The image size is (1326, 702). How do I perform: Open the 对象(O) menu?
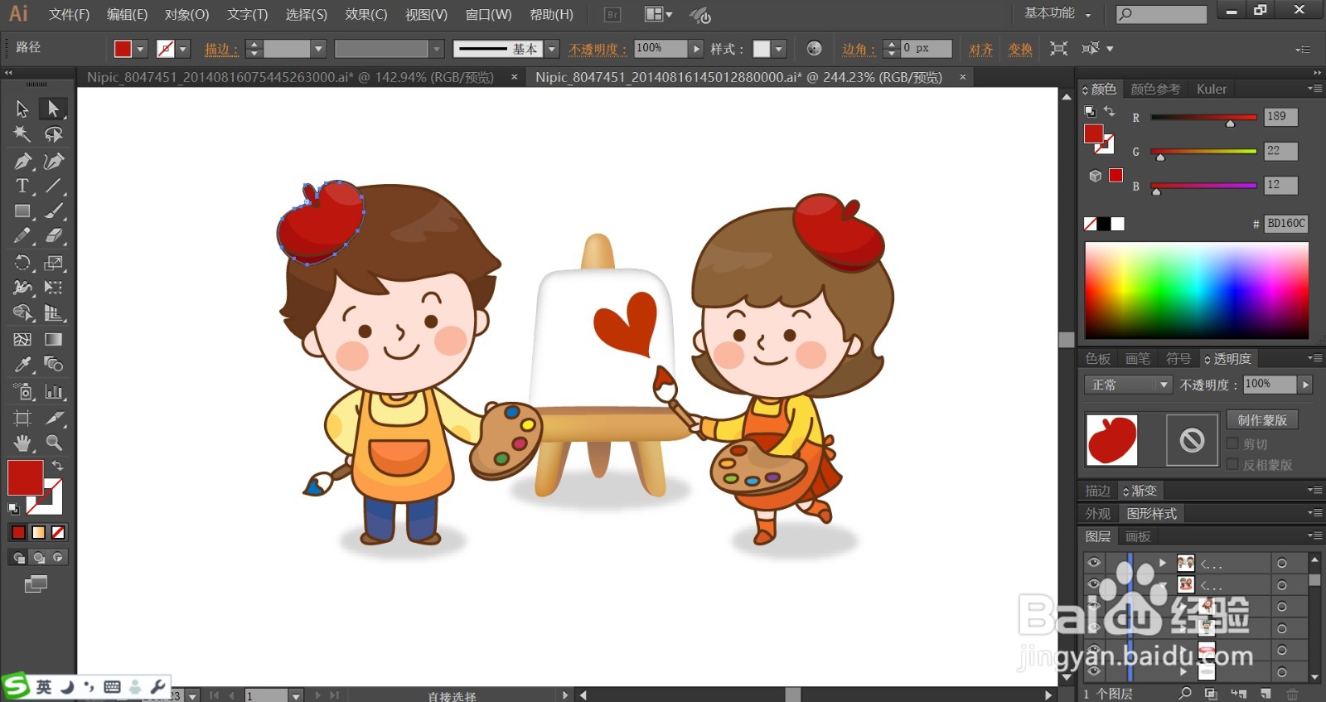click(x=186, y=14)
